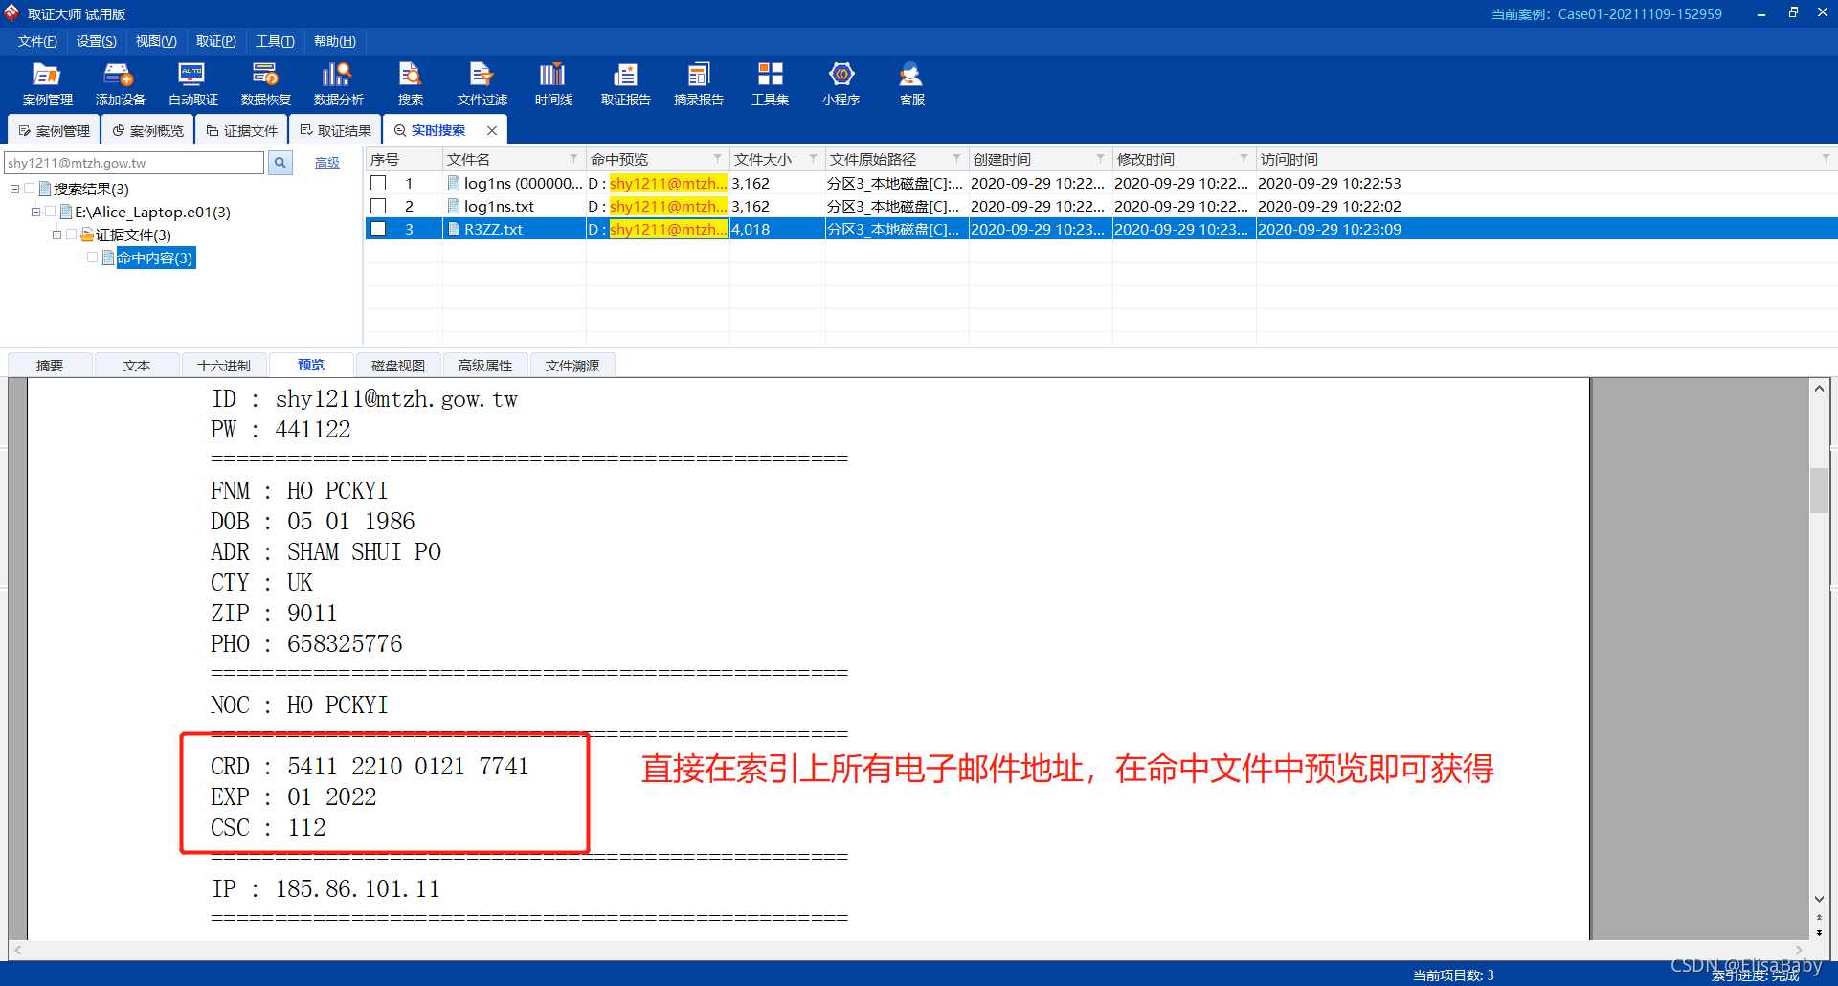Open the 案例管理 toolbar icon
The width and height of the screenshot is (1838, 986).
pyautogui.click(x=47, y=84)
